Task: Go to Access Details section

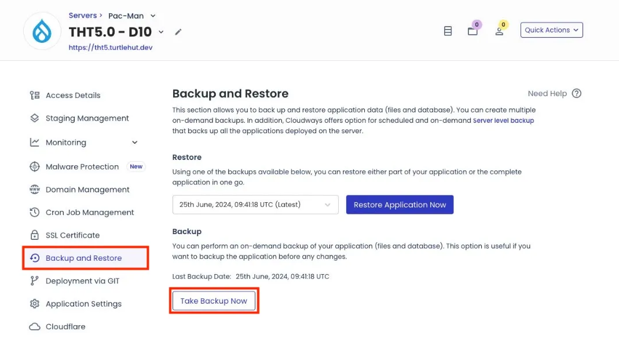Action: pos(73,96)
